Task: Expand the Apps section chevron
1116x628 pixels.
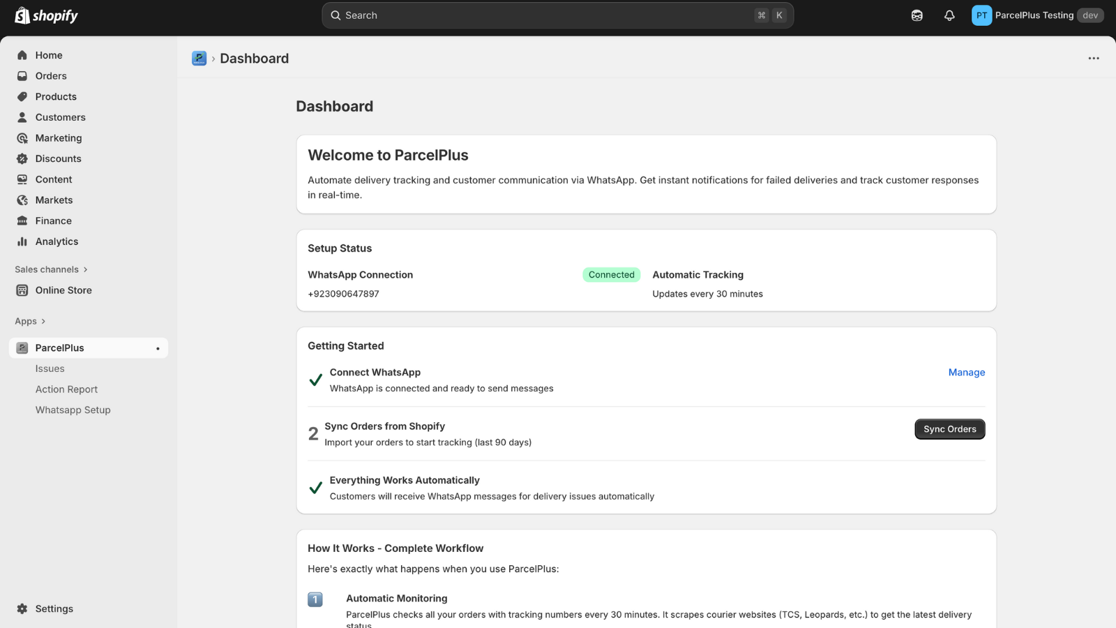Action: (x=43, y=322)
